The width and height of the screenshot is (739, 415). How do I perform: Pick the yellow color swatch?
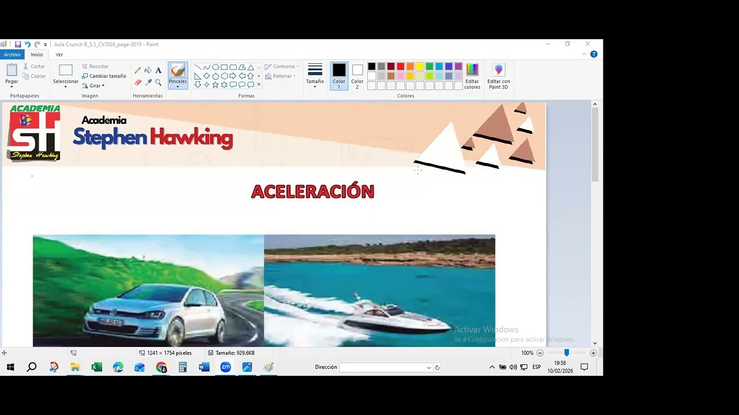point(420,67)
